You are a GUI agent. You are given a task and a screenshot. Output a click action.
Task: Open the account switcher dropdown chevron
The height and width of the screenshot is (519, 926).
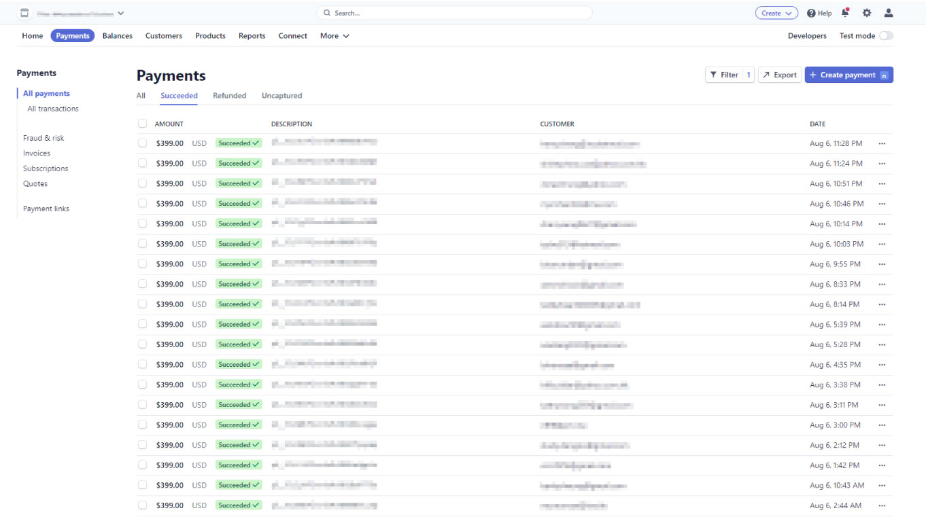click(121, 13)
